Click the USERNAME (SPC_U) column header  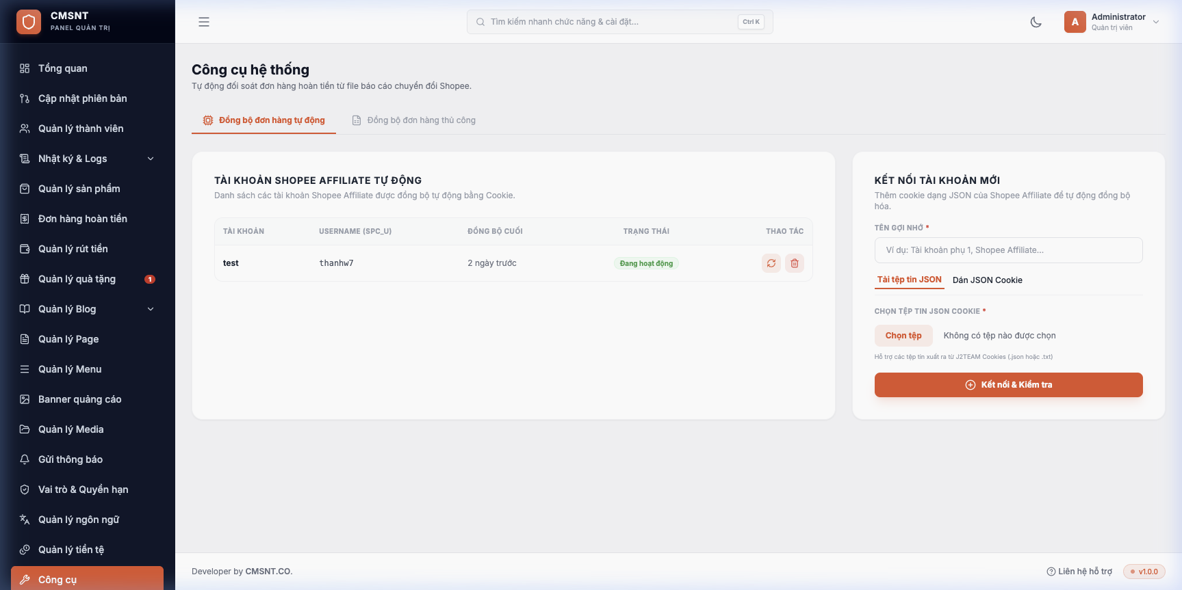(x=355, y=231)
